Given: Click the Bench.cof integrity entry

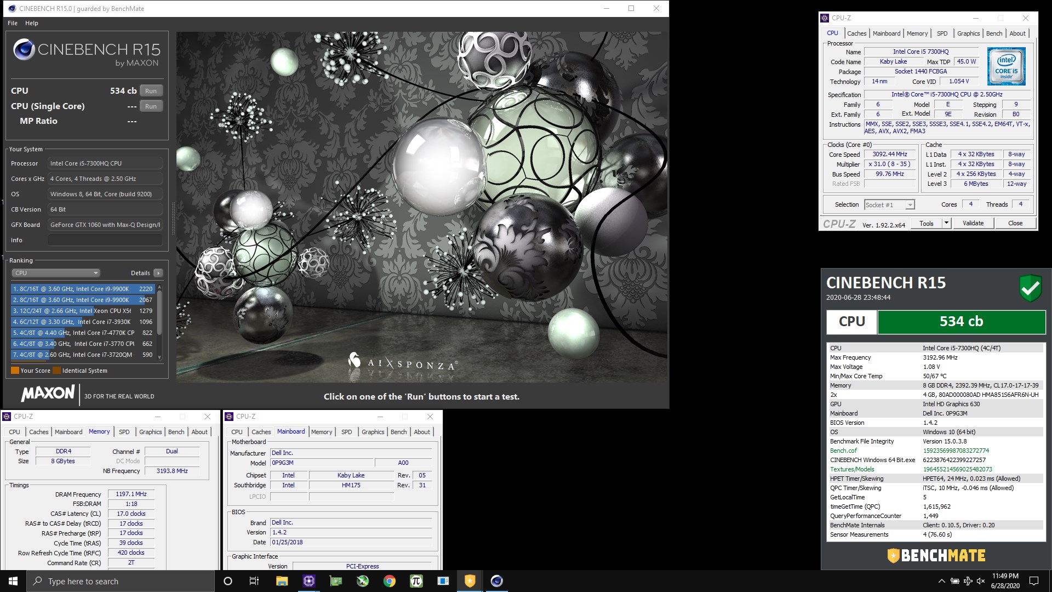Looking at the screenshot, I should click(844, 451).
